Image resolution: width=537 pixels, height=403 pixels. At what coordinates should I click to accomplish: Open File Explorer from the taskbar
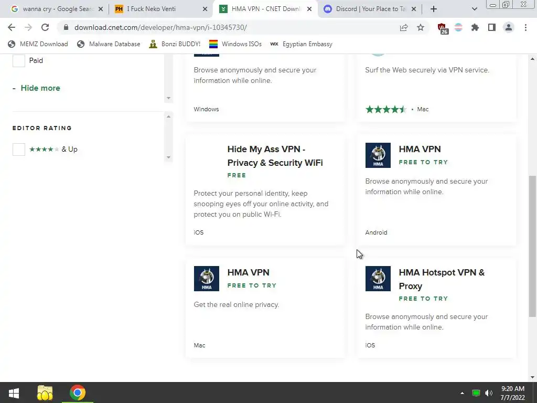point(45,393)
